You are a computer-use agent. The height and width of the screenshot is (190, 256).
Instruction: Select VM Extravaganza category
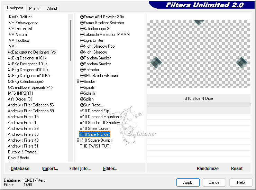pyautogui.click(x=24, y=23)
